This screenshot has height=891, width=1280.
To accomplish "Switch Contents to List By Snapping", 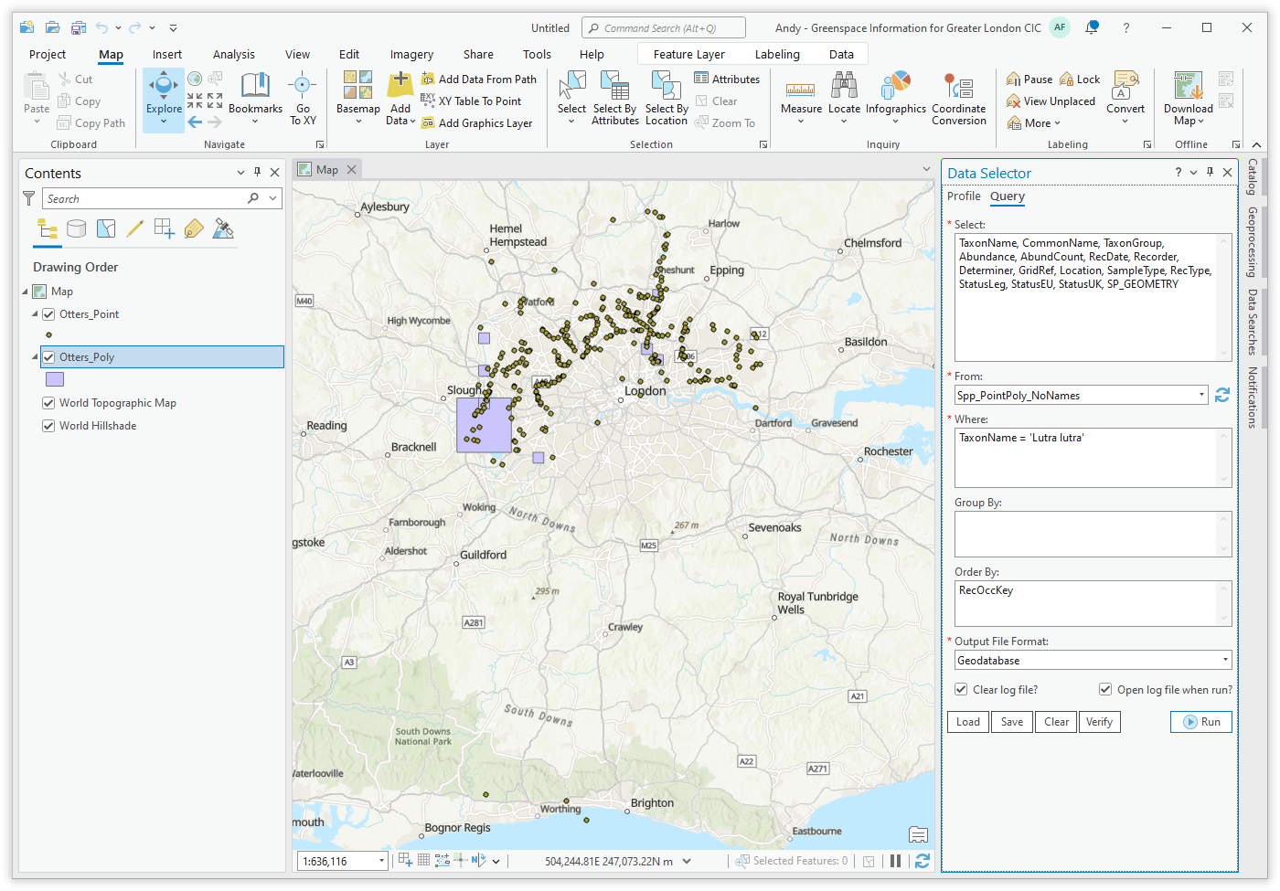I will pos(165,228).
